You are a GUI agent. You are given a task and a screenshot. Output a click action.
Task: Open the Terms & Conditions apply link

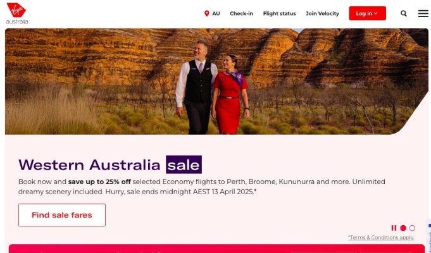pyautogui.click(x=381, y=237)
